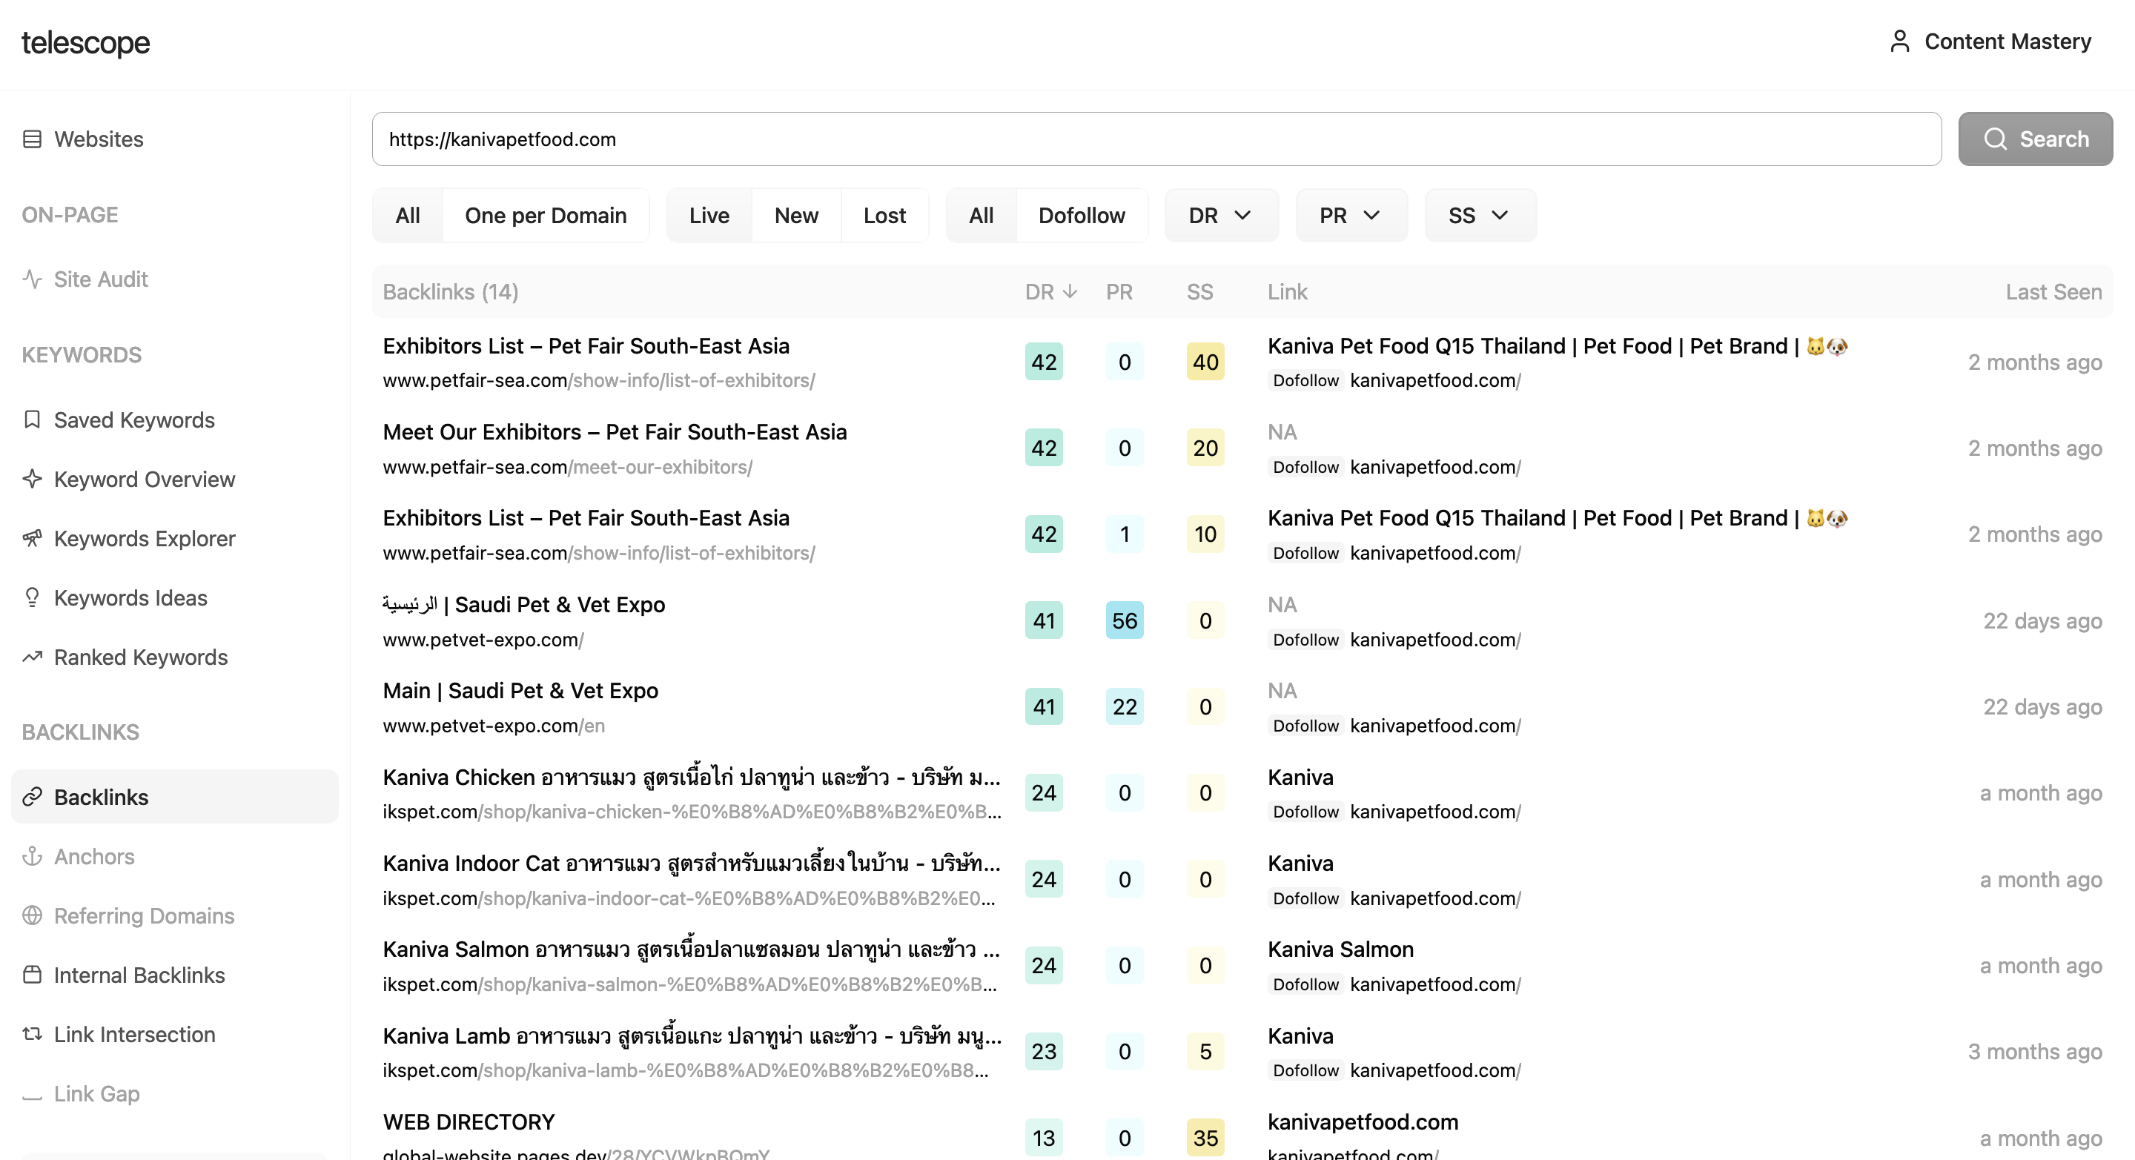Image resolution: width=2135 pixels, height=1160 pixels.
Task: Click the Keywords Ideas lightbulb icon
Action: tap(33, 597)
